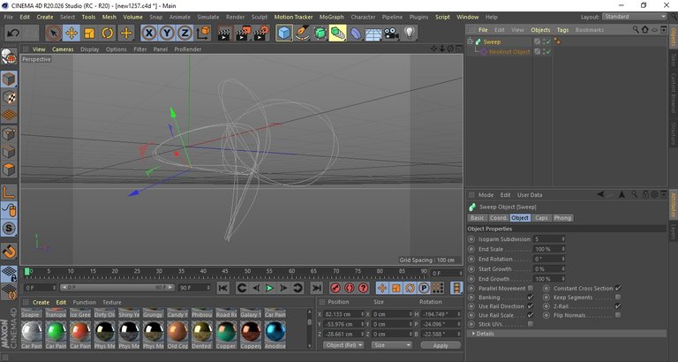678x362 pixels.
Task: Click Go to End playback button
Action: [x=317, y=288]
